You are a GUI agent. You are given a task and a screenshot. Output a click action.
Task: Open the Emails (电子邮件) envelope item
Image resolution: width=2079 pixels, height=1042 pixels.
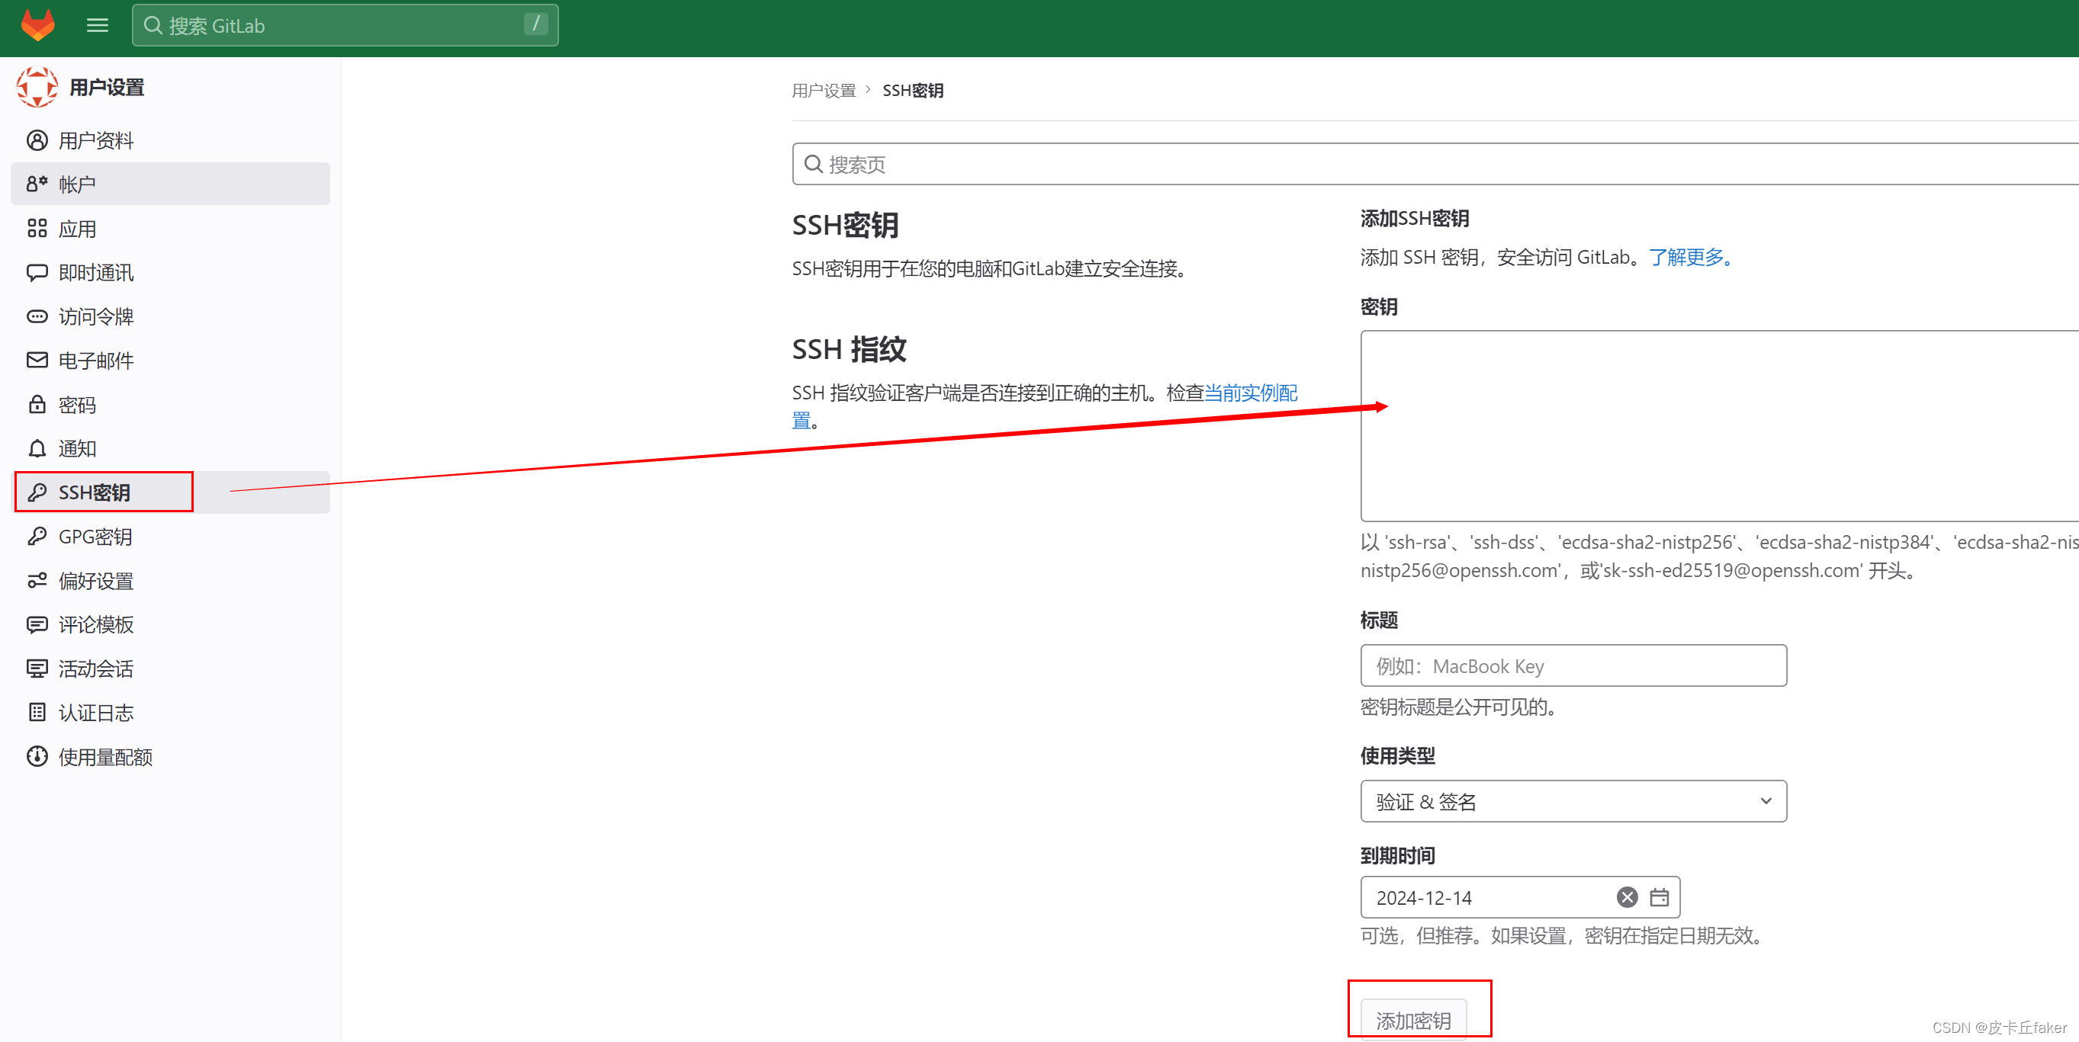coord(95,361)
